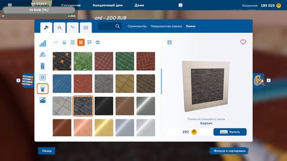This screenshot has height=161, width=287.
Task: Open the fence category tab
Action: (x=86, y=28)
